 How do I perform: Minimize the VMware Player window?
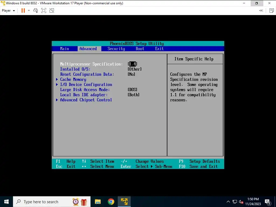[x=244, y=3]
